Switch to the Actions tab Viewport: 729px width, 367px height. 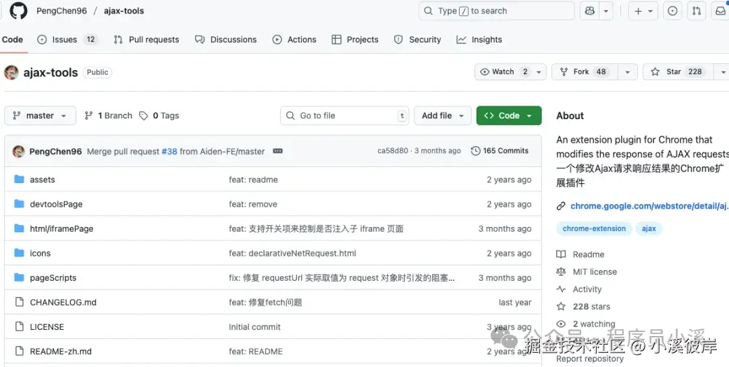click(294, 40)
